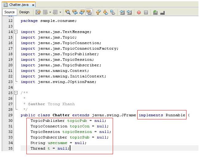Click the Thread t = null; statement
Screen dimensions: 200x157
[50, 148]
